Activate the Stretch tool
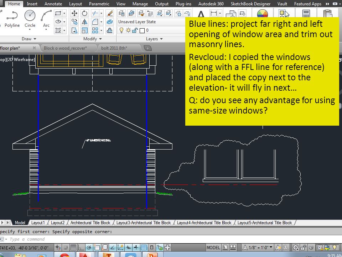The width and height of the screenshot is (342, 257). point(74,30)
